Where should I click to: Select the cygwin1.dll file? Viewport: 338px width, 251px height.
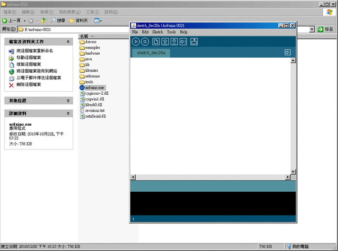(x=92, y=99)
